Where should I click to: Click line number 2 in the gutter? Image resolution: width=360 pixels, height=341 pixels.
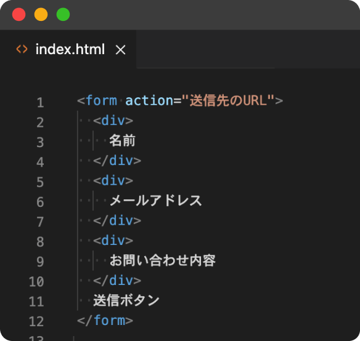40,122
